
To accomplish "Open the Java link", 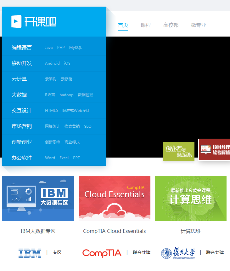I will [49, 48].
